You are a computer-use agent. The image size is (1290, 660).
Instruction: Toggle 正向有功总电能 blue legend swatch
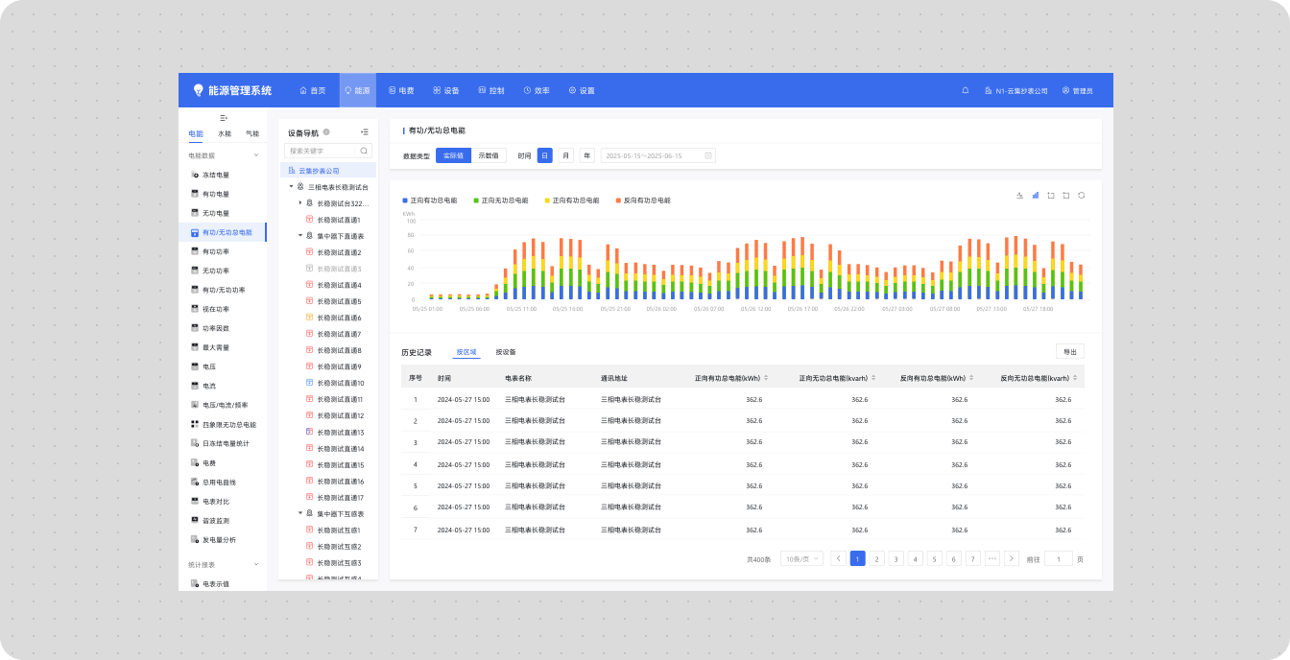point(405,200)
